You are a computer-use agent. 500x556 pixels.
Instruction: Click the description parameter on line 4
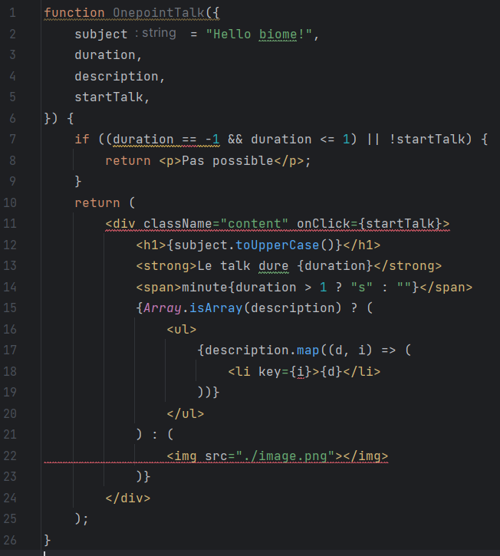117,77
